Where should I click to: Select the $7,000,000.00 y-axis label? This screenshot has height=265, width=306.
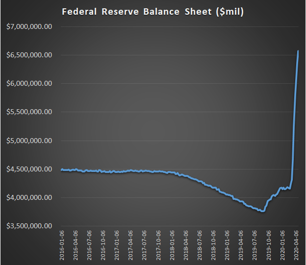tap(30, 26)
